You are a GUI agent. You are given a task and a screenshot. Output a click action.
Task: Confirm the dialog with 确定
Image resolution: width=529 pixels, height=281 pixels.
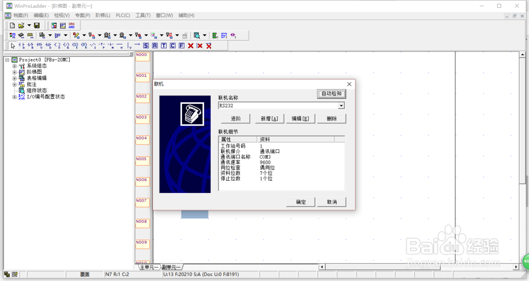[300, 202]
